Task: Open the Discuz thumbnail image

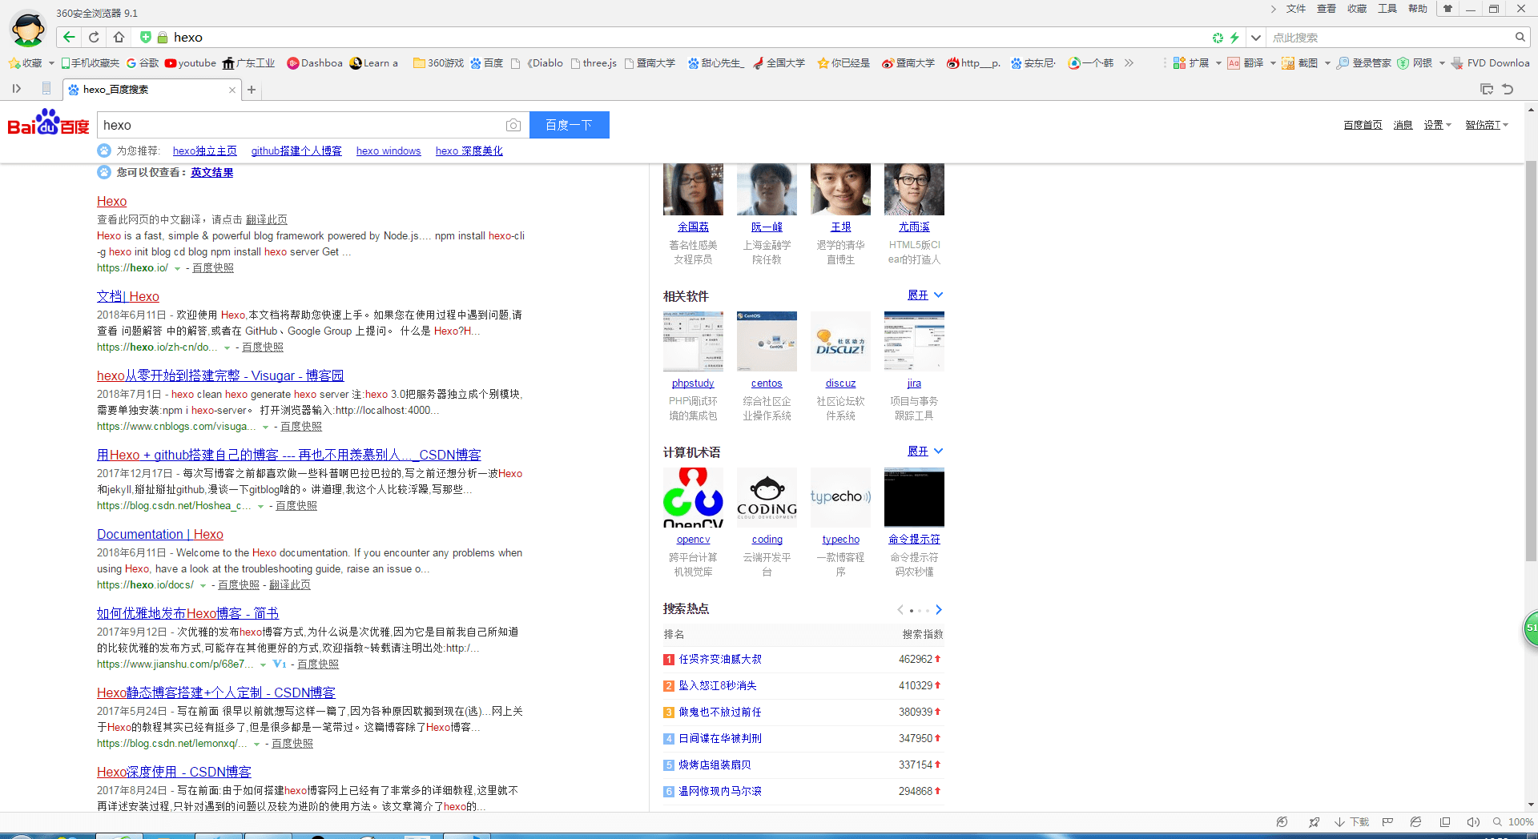Action: pyautogui.click(x=840, y=341)
